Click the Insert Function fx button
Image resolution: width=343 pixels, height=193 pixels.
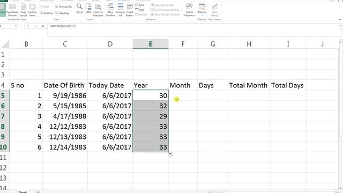[43, 26]
